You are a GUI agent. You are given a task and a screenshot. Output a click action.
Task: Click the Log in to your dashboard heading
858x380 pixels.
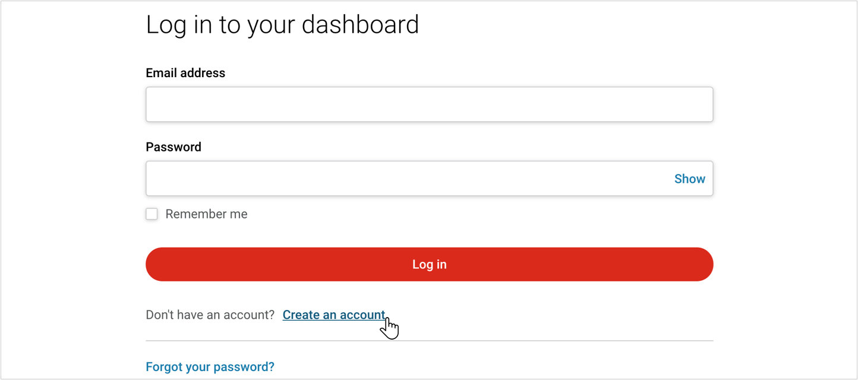(282, 25)
